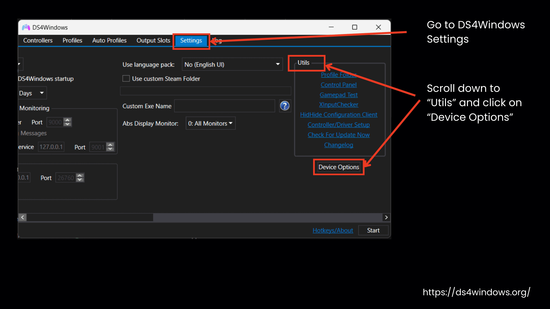Click Check For Update Now link

coord(339,135)
